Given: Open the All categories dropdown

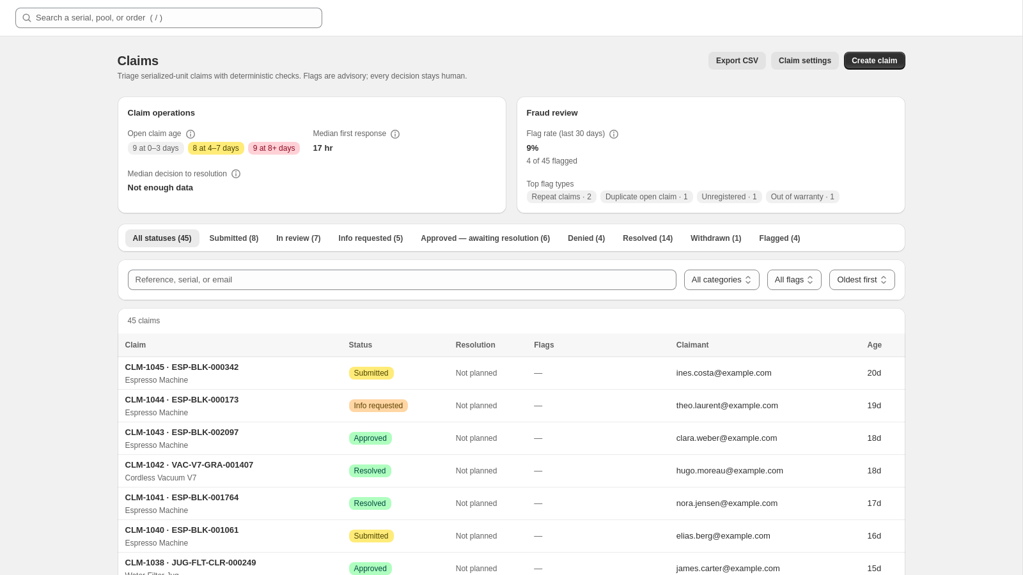Looking at the screenshot, I should tap(721, 280).
